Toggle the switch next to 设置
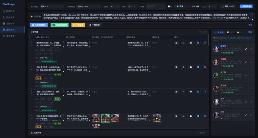 [x=170, y=6]
